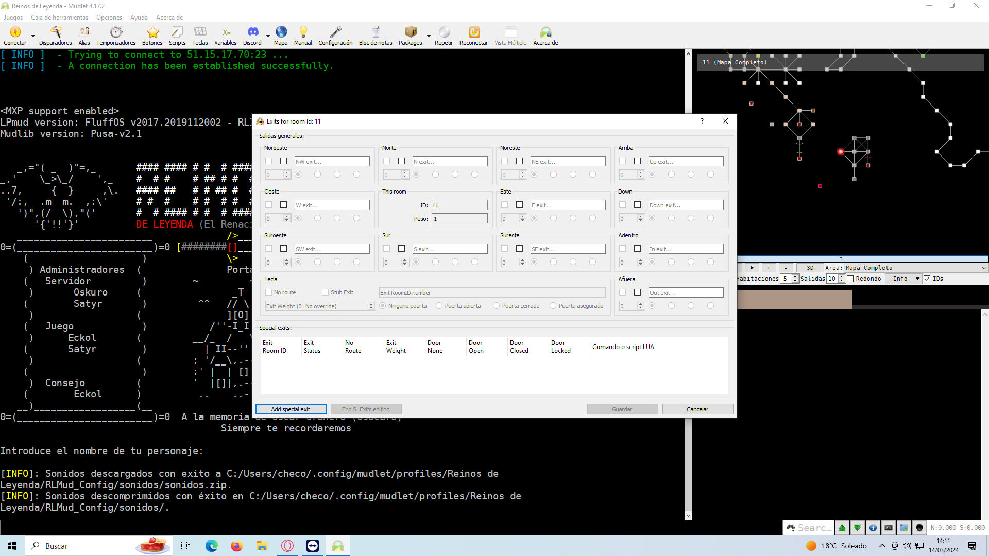
Task: Tick the Redondo checkbox in mapper
Action: pyautogui.click(x=850, y=279)
